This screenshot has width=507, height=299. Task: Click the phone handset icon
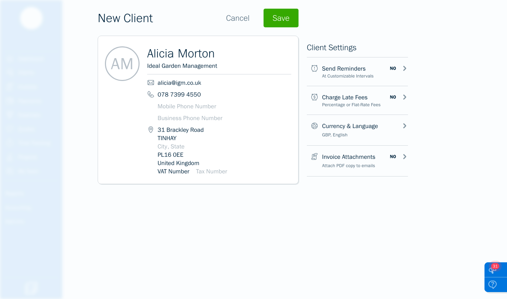(151, 94)
